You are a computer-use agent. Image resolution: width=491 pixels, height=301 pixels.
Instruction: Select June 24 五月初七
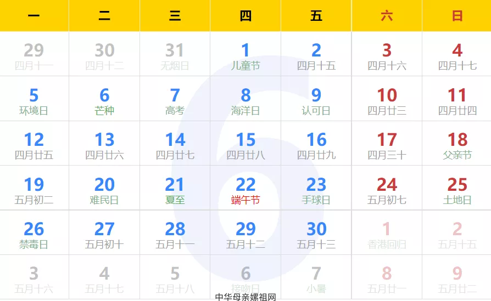click(387, 188)
